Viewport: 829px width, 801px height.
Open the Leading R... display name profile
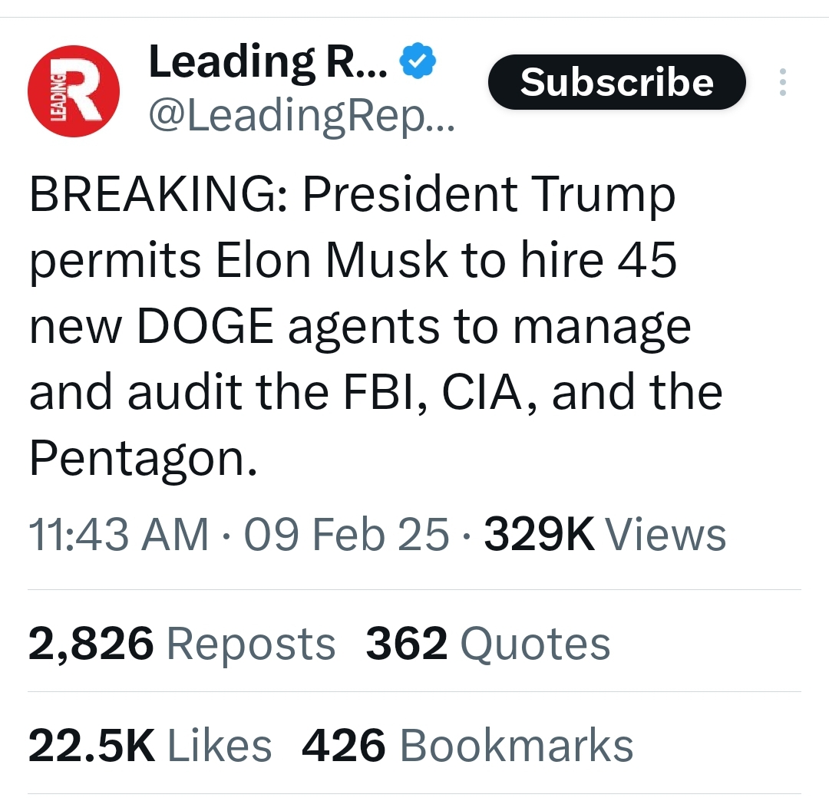pyautogui.click(x=268, y=62)
